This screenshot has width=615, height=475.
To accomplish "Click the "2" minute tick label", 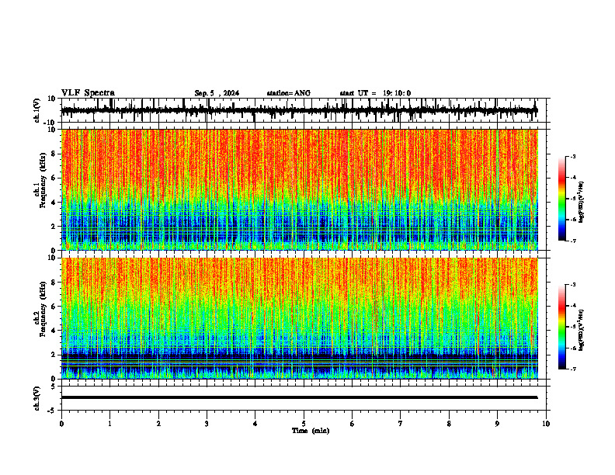I will pyautogui.click(x=158, y=424).
